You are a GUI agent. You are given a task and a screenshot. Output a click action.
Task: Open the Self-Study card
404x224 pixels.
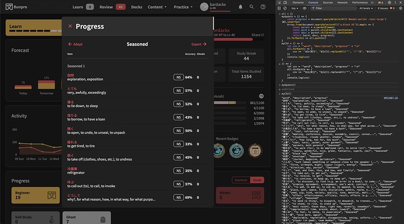click(x=36, y=218)
